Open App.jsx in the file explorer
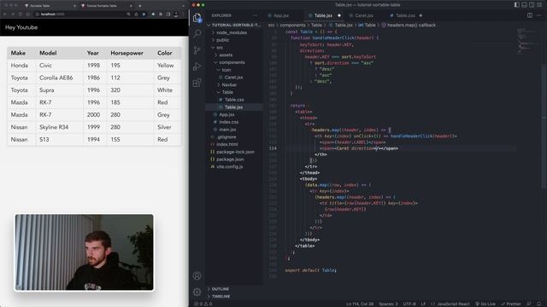The width and height of the screenshot is (547, 307). tap(226, 114)
